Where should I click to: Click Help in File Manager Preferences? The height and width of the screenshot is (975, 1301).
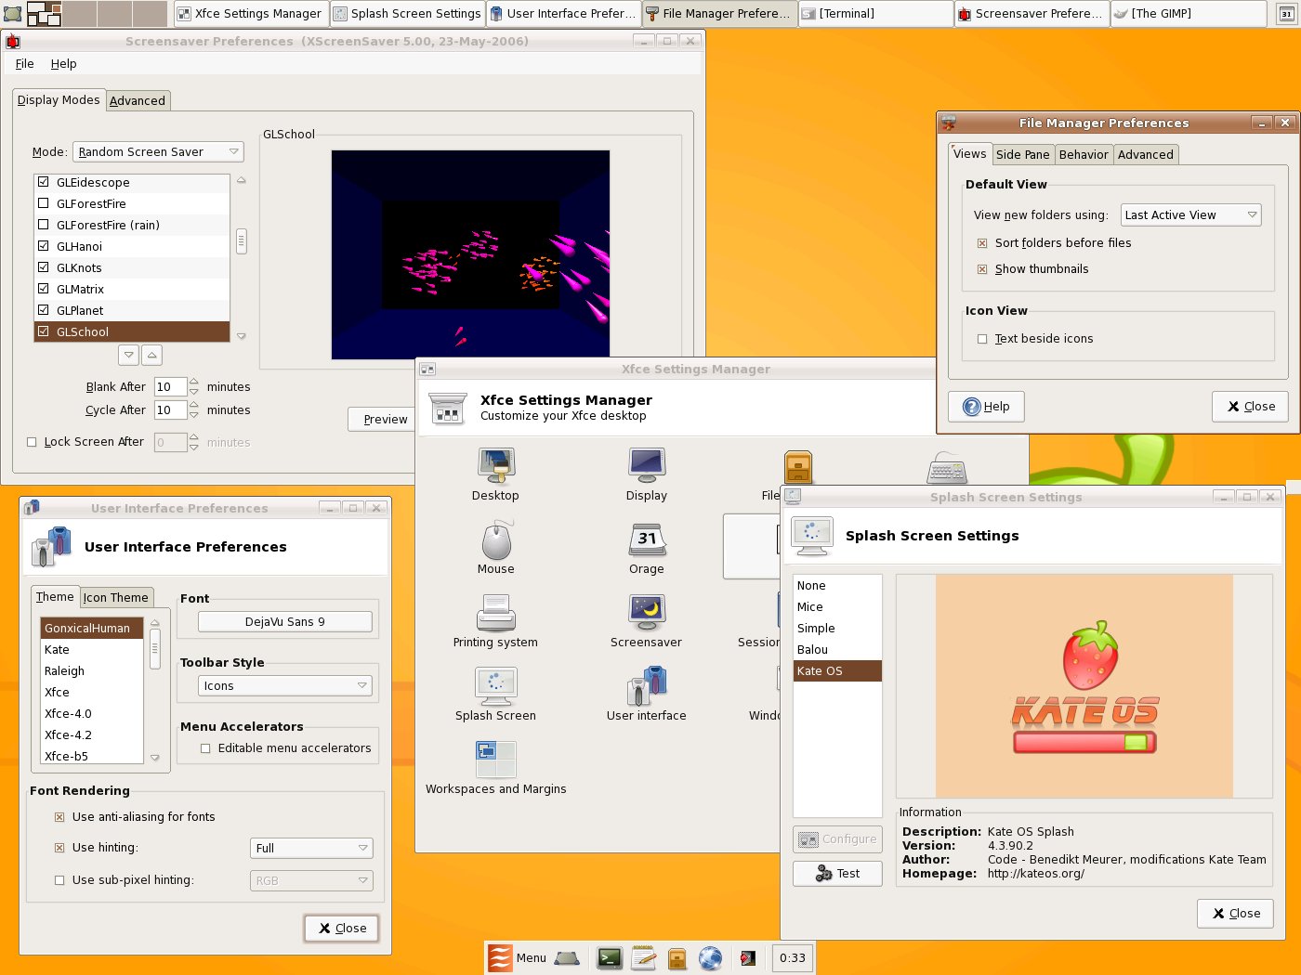click(986, 407)
